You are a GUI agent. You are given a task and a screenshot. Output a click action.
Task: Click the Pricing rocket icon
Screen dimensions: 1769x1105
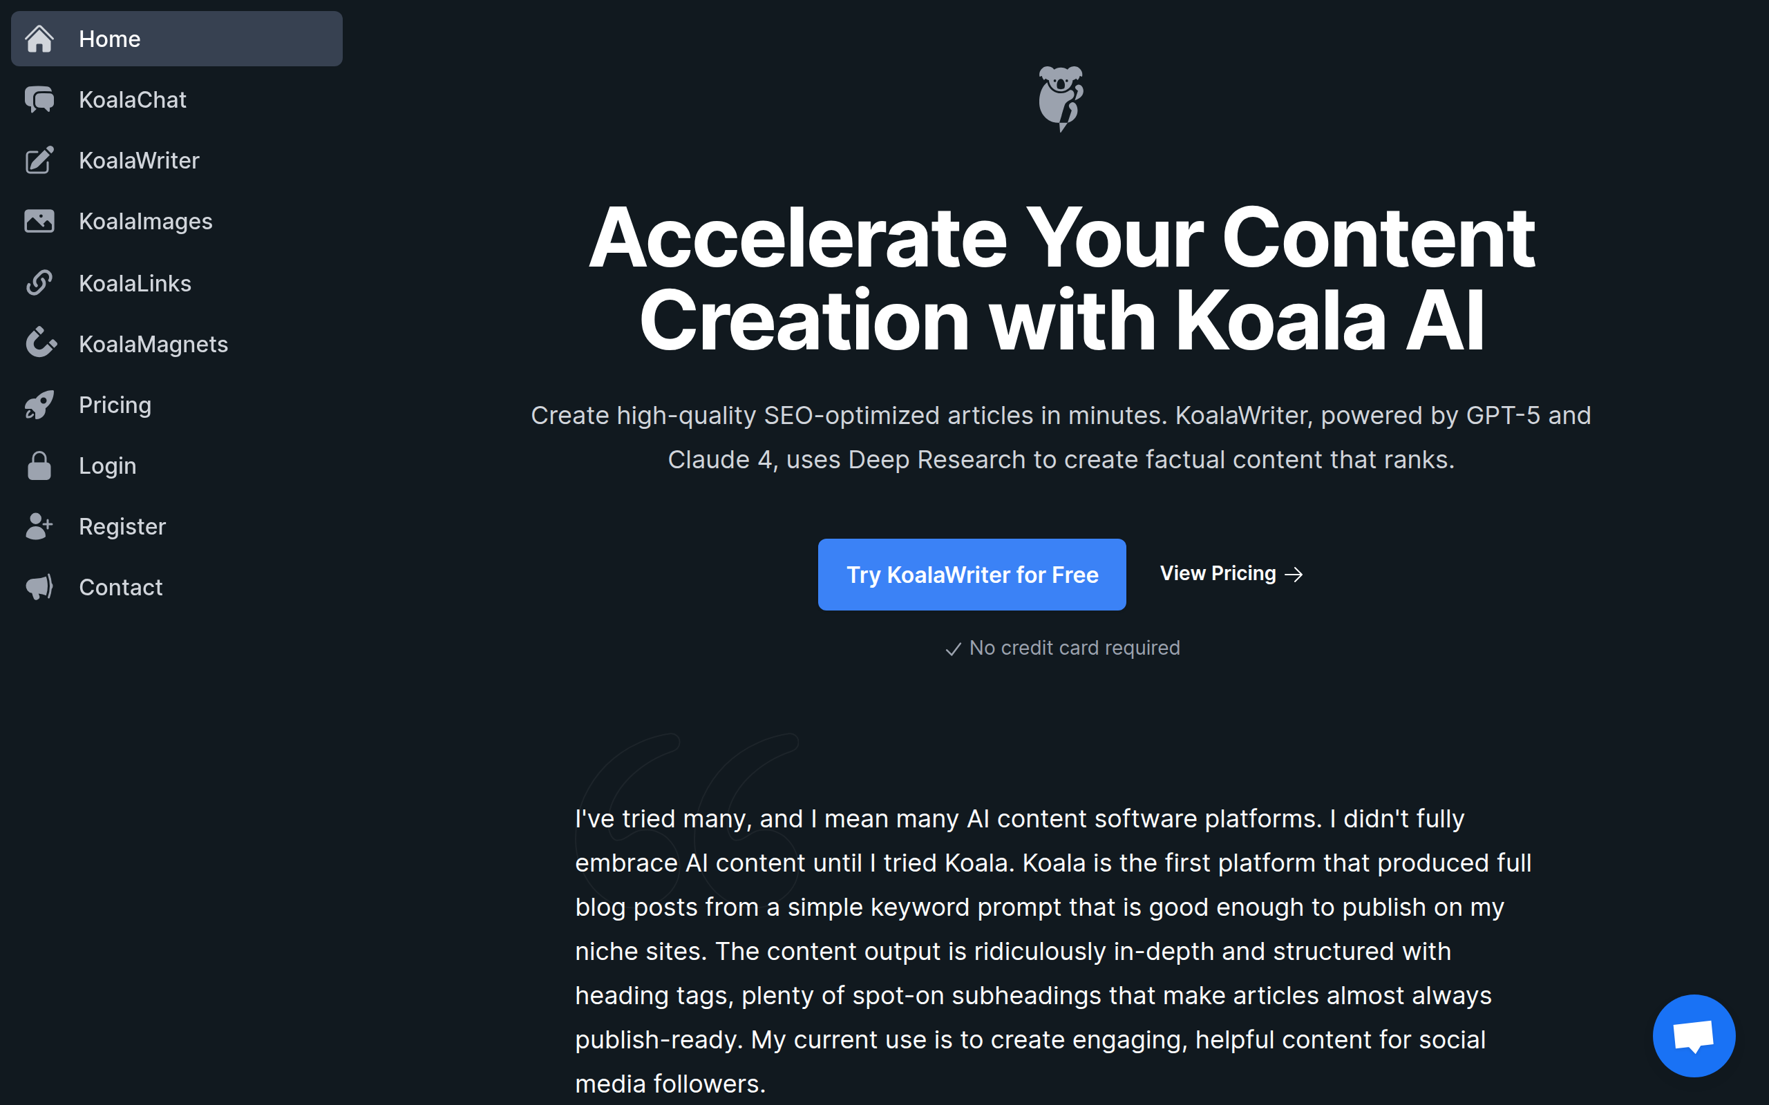(39, 405)
